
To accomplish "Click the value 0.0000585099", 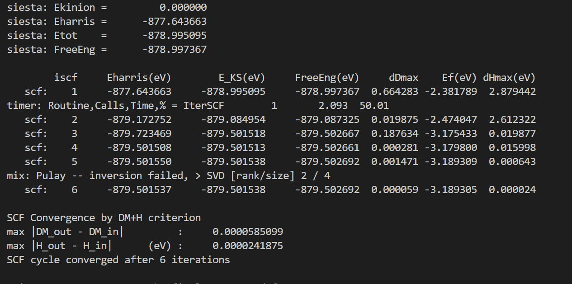I will tap(248, 232).
